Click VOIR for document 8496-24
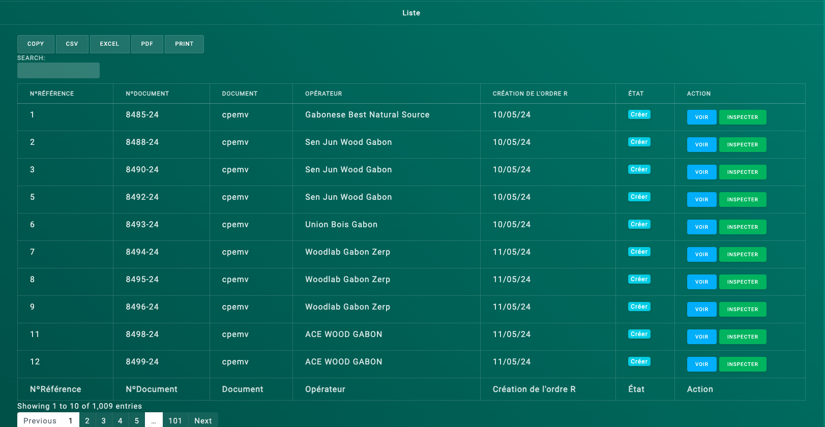The height and width of the screenshot is (427, 825). click(702, 310)
